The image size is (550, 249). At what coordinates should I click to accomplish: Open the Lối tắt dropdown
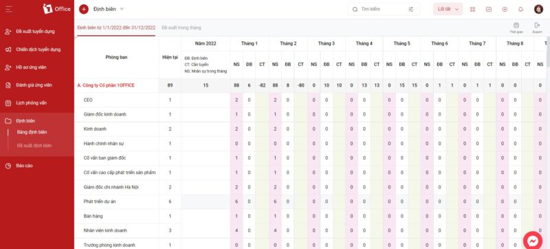pyautogui.click(x=448, y=10)
